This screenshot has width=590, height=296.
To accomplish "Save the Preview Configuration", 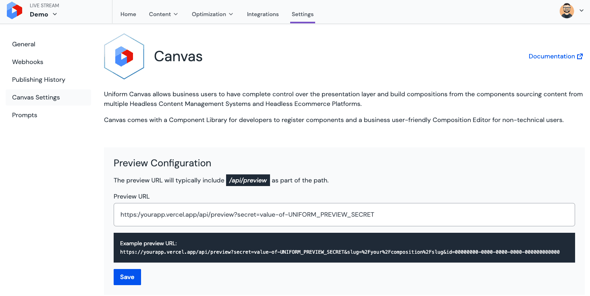I will click(x=127, y=277).
